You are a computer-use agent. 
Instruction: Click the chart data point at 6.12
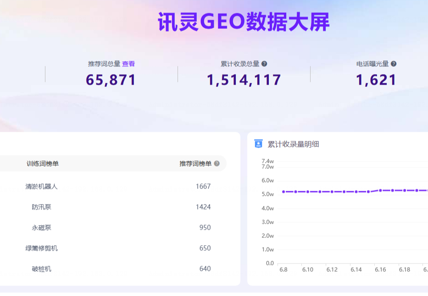pos(332,192)
